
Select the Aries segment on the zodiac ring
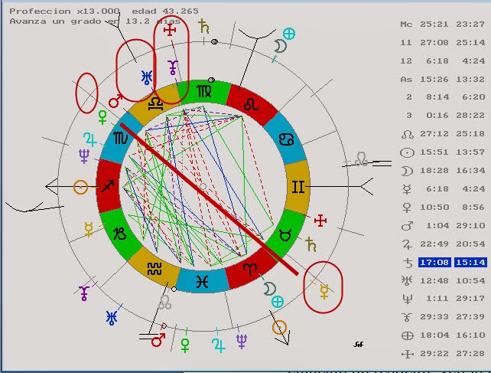[x=250, y=268]
